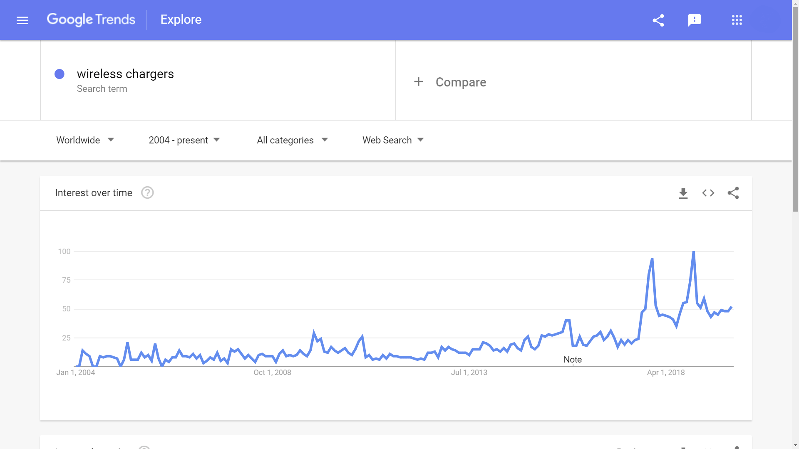
Task: Open the Web Search type dropdown
Action: coord(393,140)
